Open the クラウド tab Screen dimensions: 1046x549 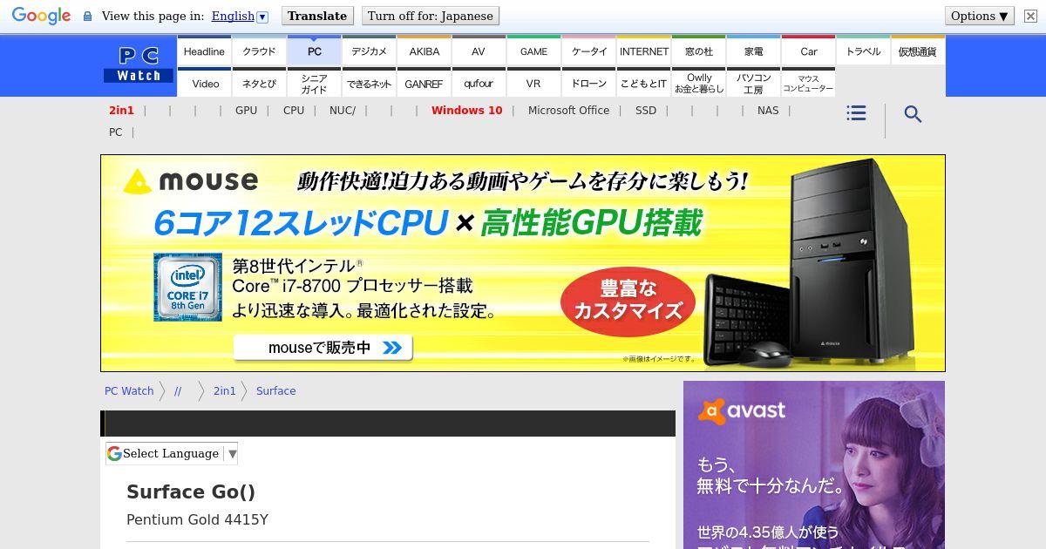pyautogui.click(x=259, y=51)
